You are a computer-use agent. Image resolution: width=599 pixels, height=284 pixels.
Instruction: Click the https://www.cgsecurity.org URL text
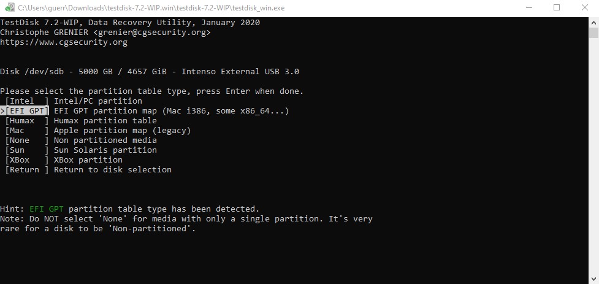[x=64, y=42]
